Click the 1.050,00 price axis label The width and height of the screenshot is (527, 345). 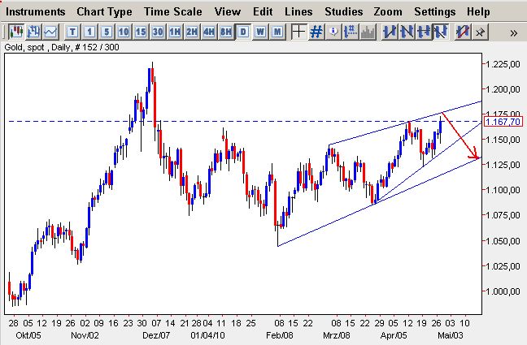click(503, 240)
